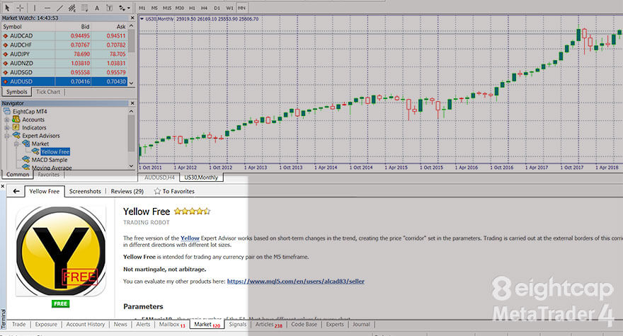Select AUDSGD symbol row

click(x=64, y=72)
